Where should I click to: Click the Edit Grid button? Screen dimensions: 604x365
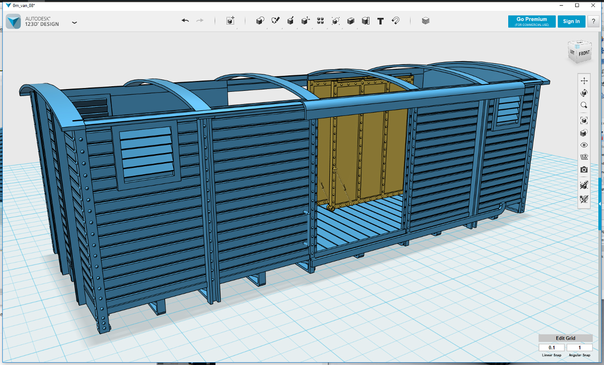pos(565,338)
